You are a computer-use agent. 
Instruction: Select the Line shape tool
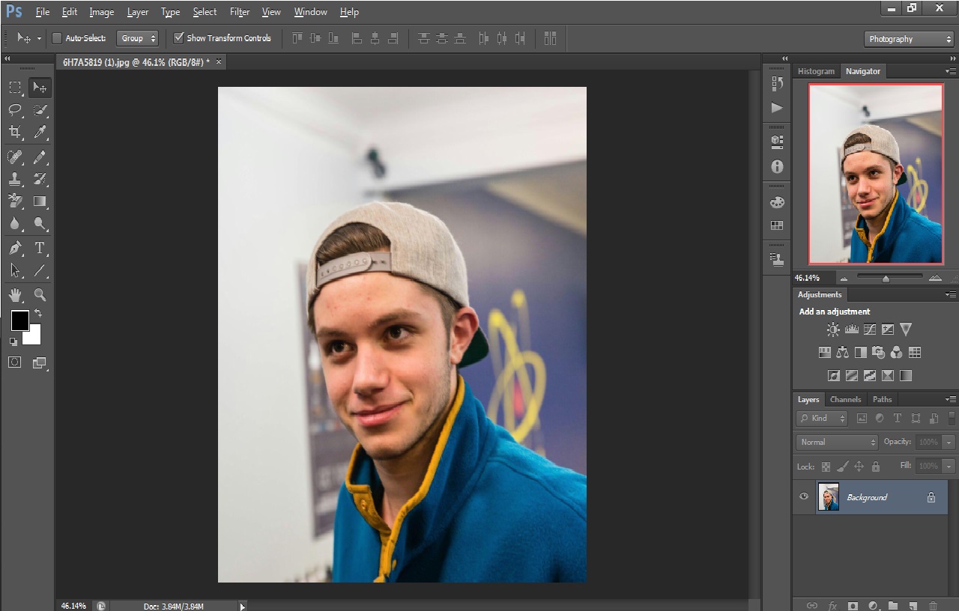coord(40,270)
